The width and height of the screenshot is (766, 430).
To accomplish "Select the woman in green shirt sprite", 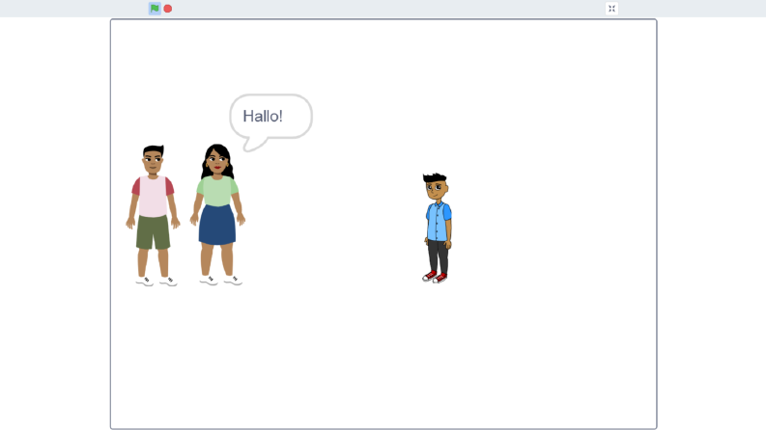I will 218,214.
